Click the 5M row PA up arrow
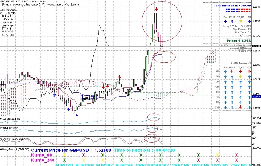 coord(225,77)
